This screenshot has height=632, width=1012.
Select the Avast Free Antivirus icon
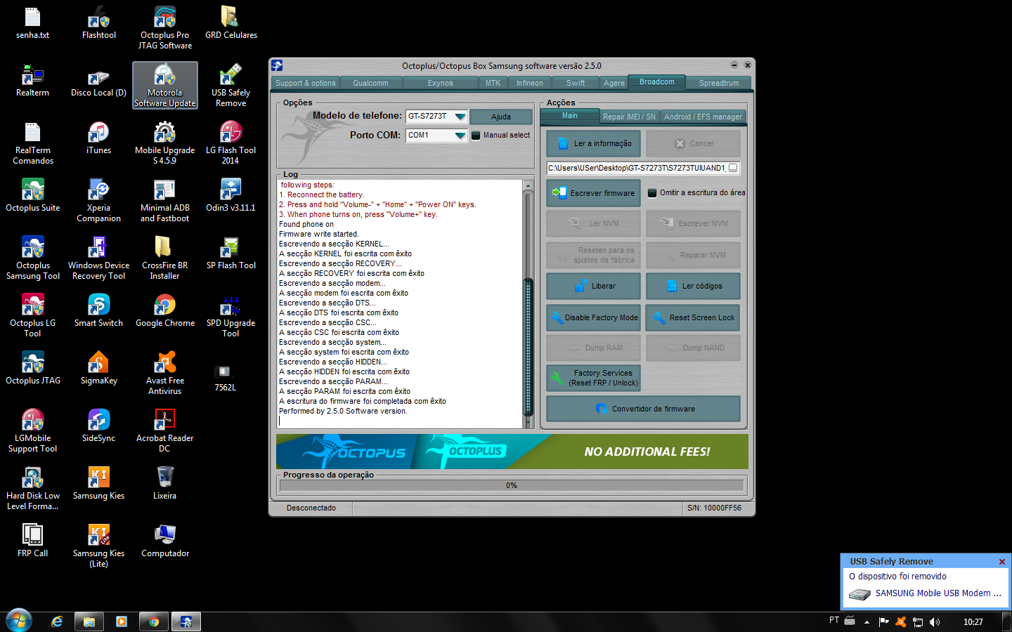pos(164,373)
